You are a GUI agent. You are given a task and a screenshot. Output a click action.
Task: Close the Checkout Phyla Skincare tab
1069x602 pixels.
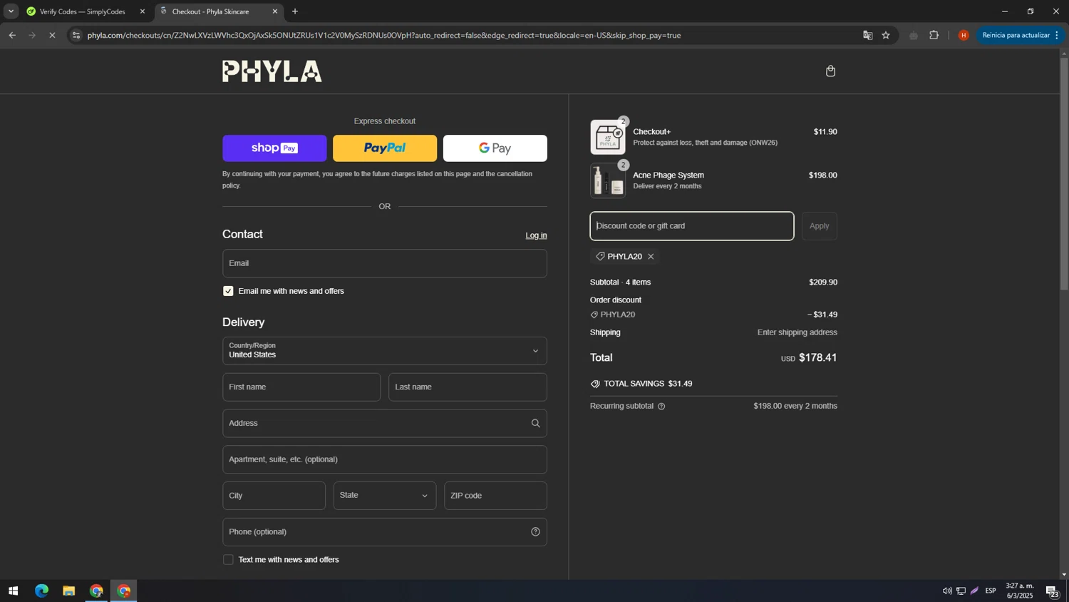click(275, 11)
